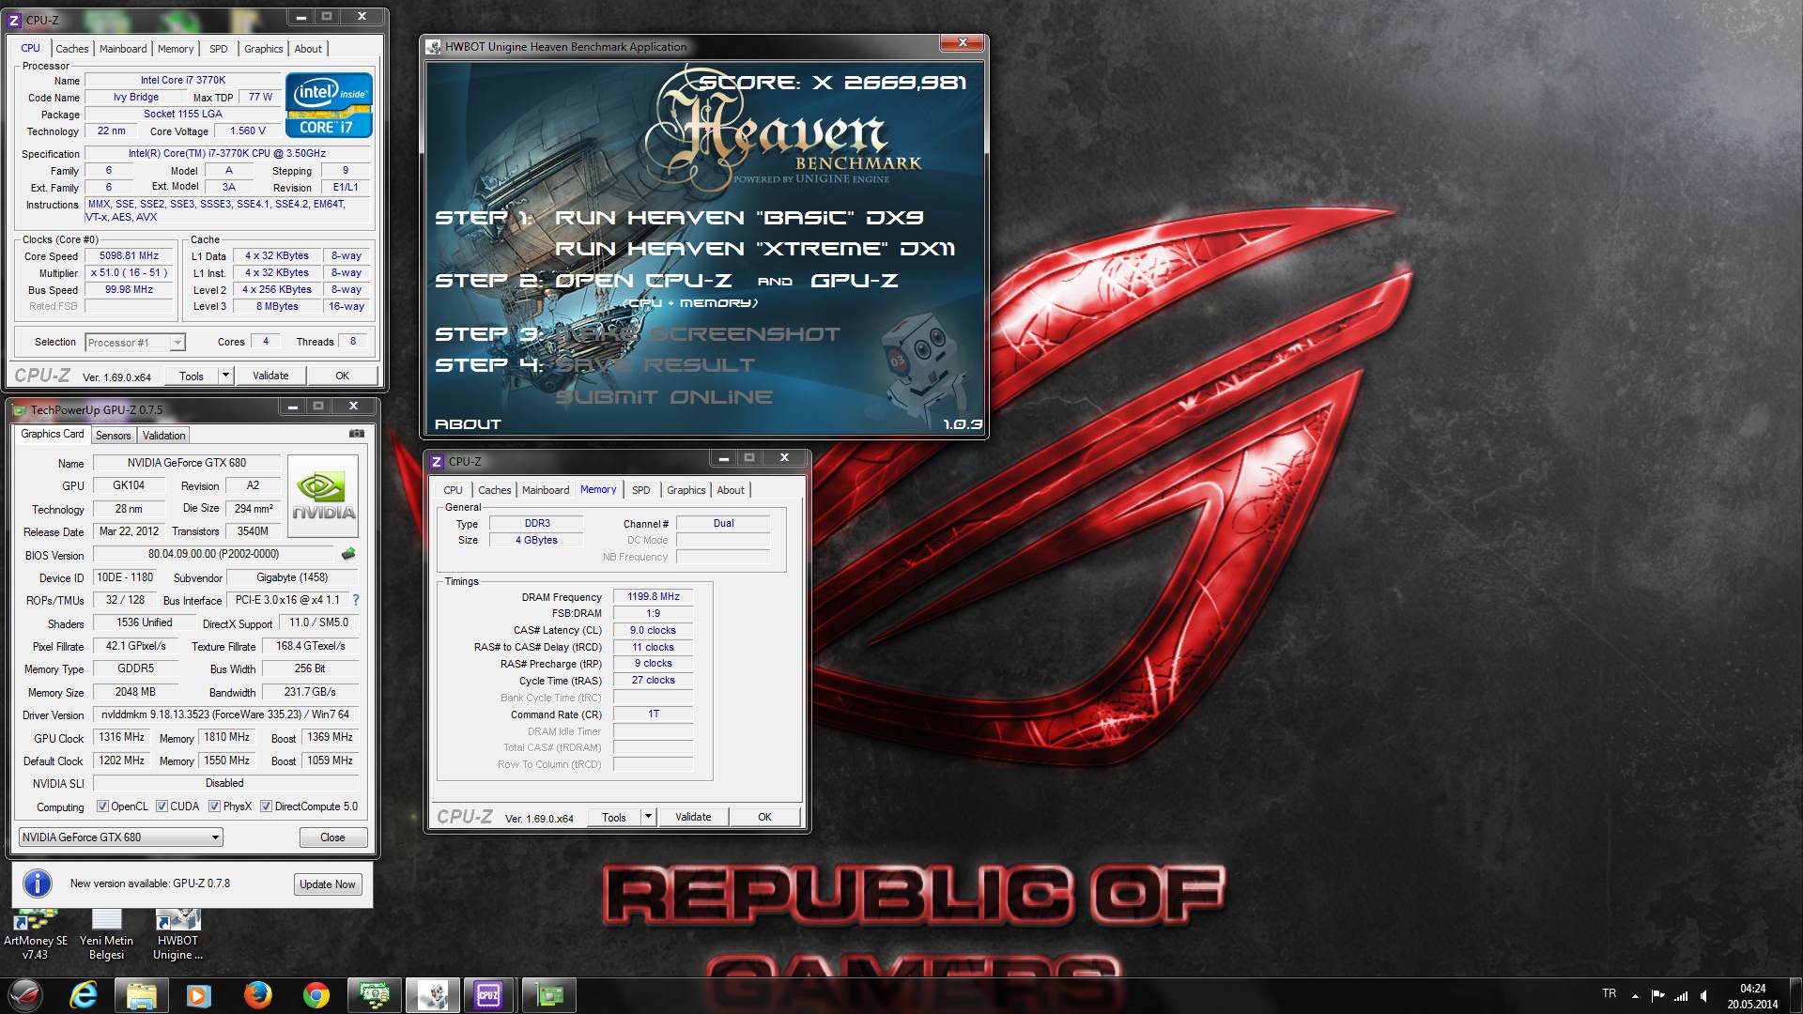Select HWBOT Unigine desktop shortcut
The image size is (1803, 1014).
click(177, 935)
